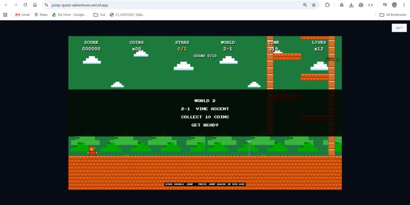
Task: Quit the game with the QUIT button
Action: coord(399,27)
